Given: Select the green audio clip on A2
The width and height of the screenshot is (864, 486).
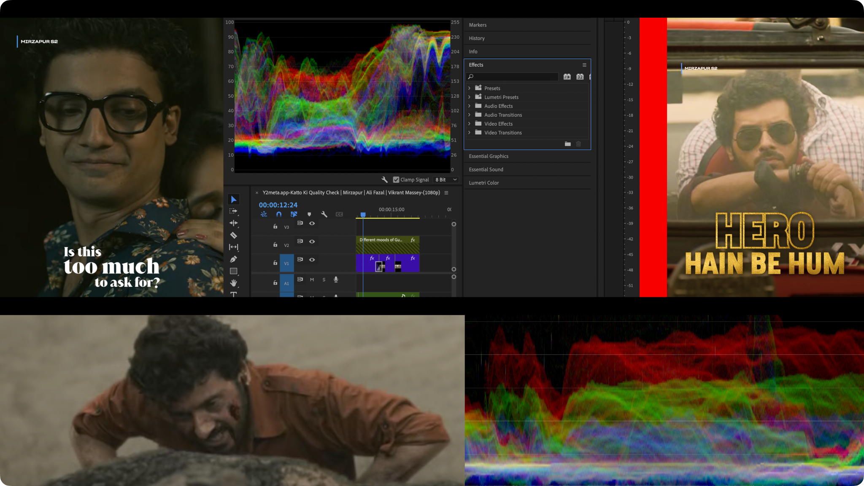Looking at the screenshot, I should point(387,295).
